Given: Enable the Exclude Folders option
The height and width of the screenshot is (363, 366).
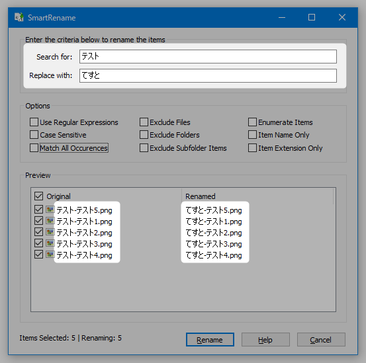Looking at the screenshot, I should click(x=144, y=135).
